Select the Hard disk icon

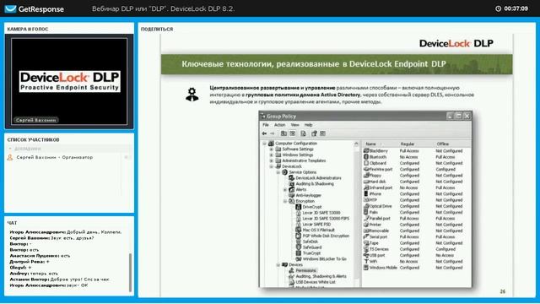366,182
